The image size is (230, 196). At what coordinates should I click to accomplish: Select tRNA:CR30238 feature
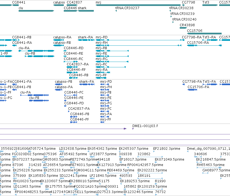click(170, 11)
